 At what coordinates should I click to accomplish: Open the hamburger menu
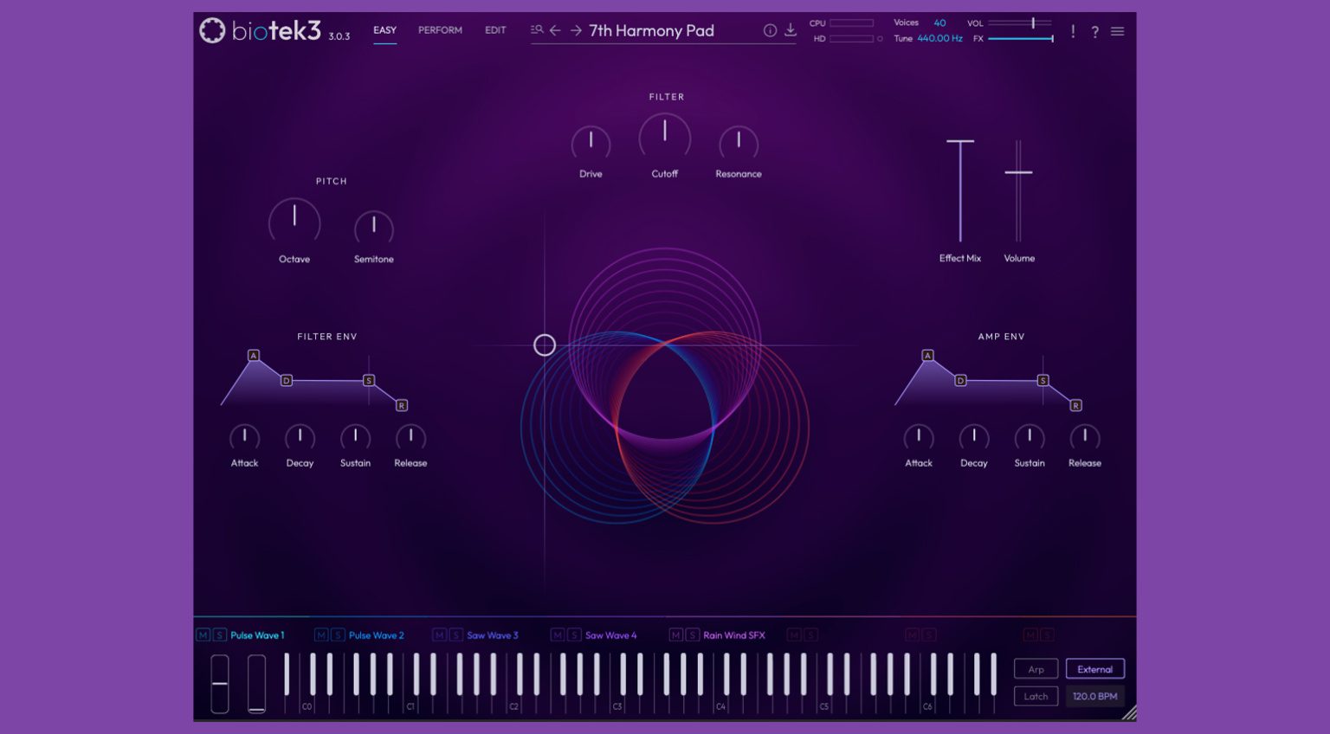tap(1117, 30)
